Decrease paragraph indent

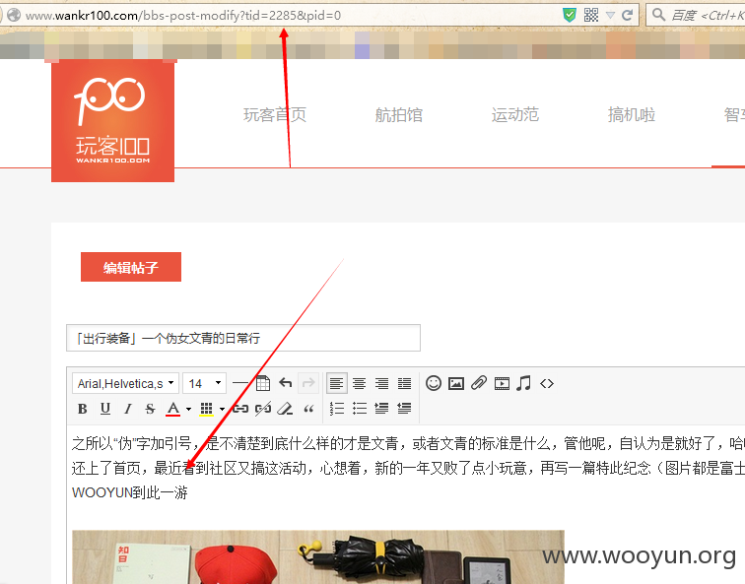[x=404, y=409]
